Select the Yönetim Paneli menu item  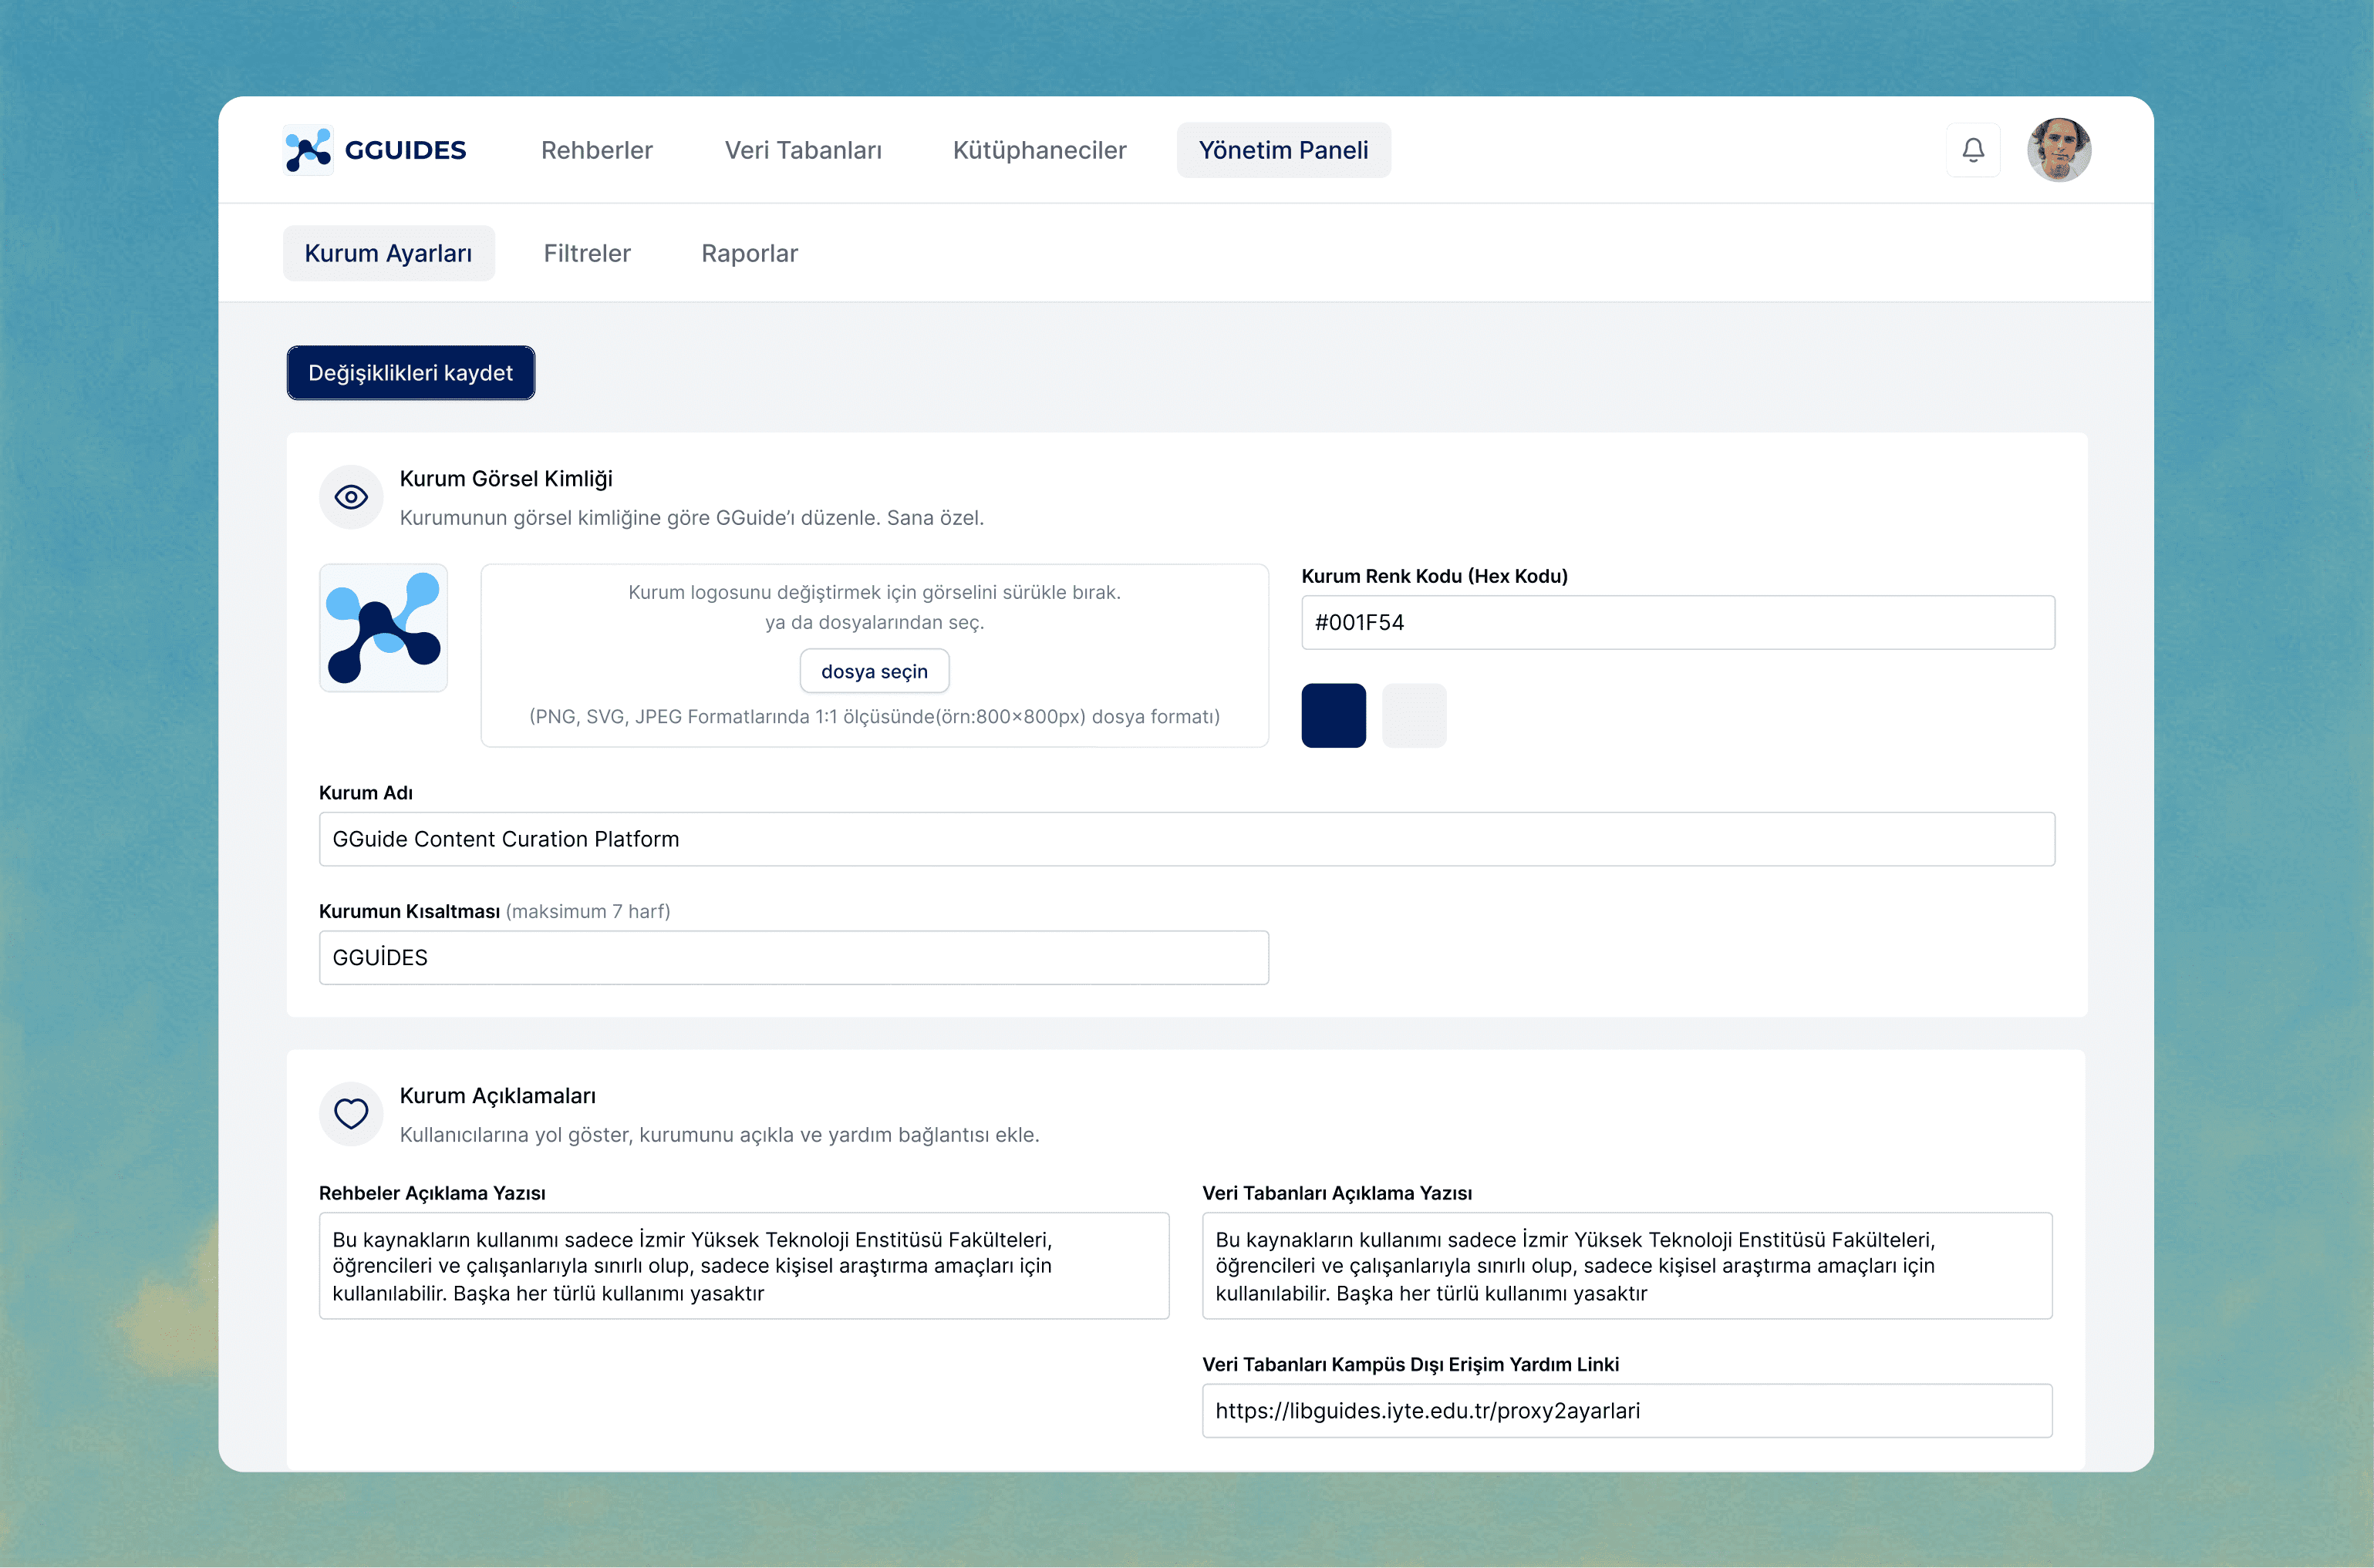(1283, 150)
